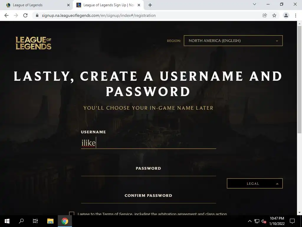This screenshot has width=302, height=227.
Task: Click the address bar URL
Action: 99,15
